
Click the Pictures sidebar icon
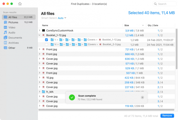6,22
